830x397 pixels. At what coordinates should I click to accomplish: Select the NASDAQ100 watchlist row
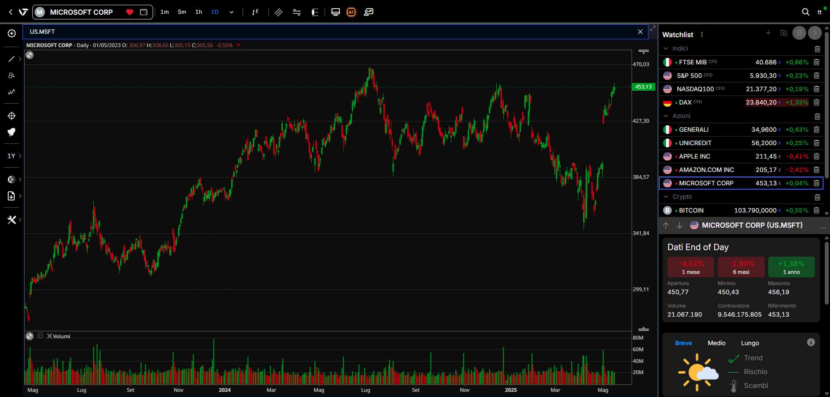click(x=741, y=89)
